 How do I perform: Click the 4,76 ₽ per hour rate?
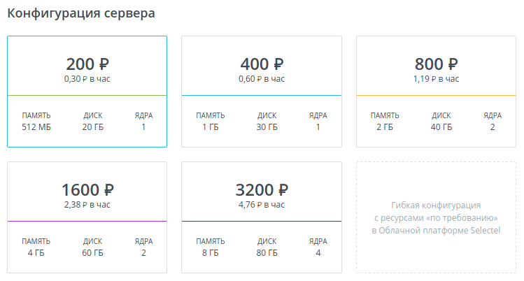(x=262, y=205)
